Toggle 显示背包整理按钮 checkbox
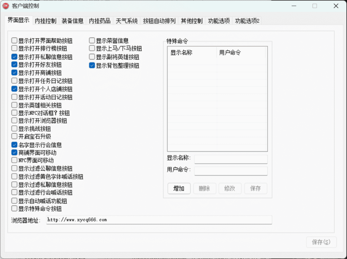Viewport: 347px width, 259px height. [92, 65]
